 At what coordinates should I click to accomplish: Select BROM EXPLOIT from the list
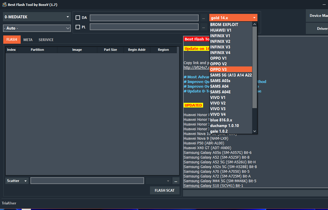click(231, 25)
